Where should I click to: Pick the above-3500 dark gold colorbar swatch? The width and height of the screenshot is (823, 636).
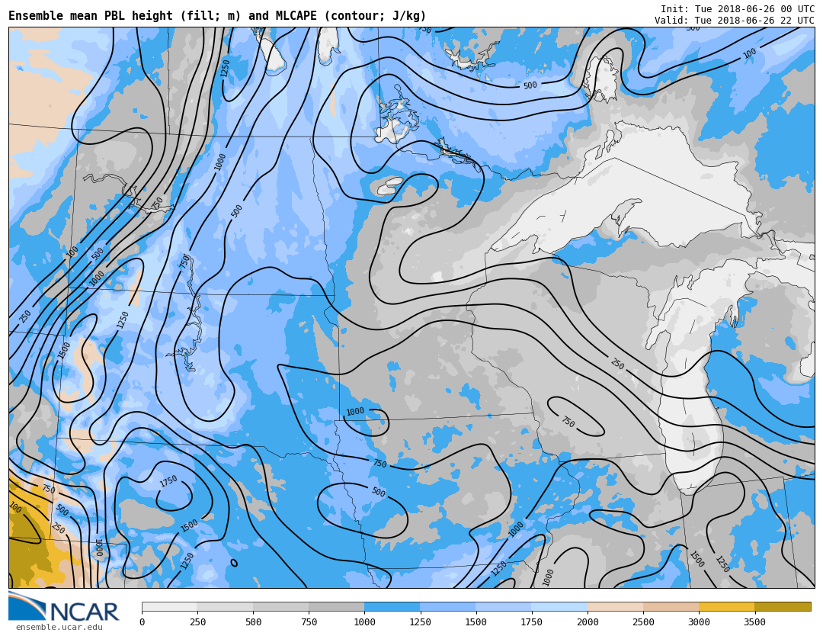[783, 607]
